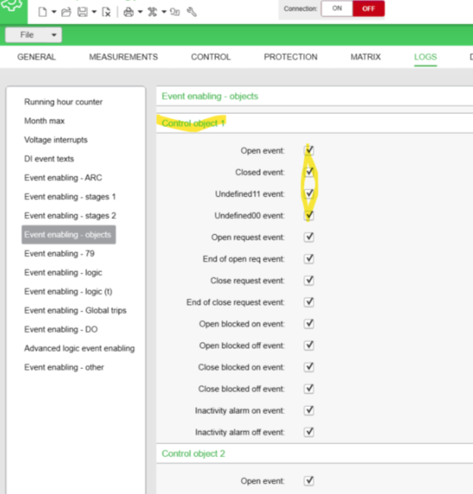Uncheck the Open request event checkbox

309,237
